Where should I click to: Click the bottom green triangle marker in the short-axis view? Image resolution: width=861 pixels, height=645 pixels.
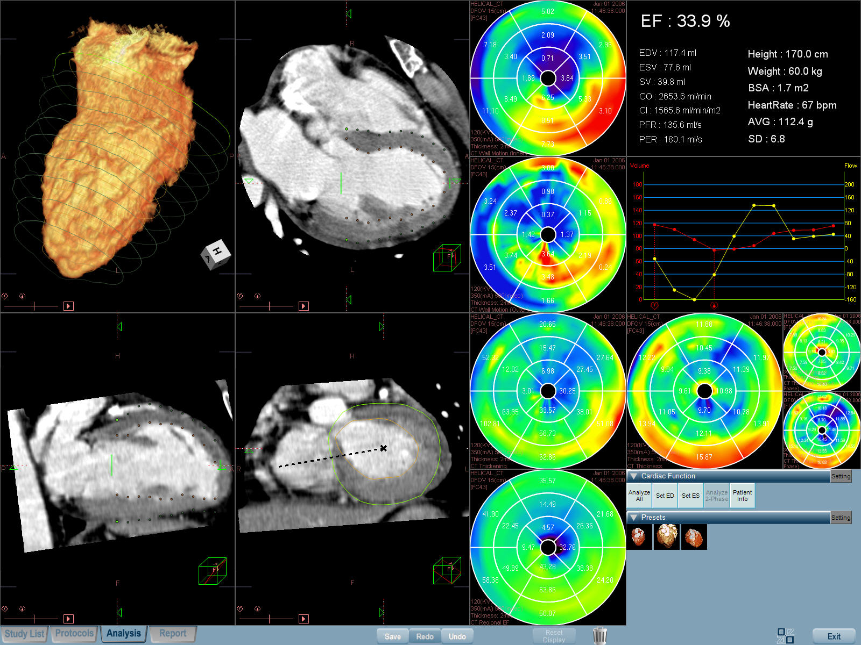point(381,612)
